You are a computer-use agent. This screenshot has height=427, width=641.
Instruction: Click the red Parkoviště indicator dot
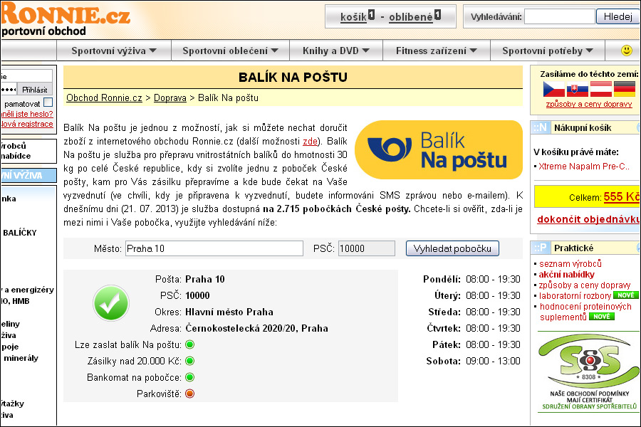tap(189, 394)
